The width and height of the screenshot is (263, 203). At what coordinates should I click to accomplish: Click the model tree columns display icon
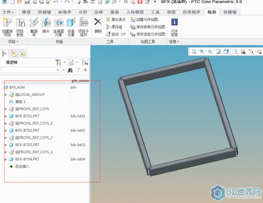click(85, 62)
